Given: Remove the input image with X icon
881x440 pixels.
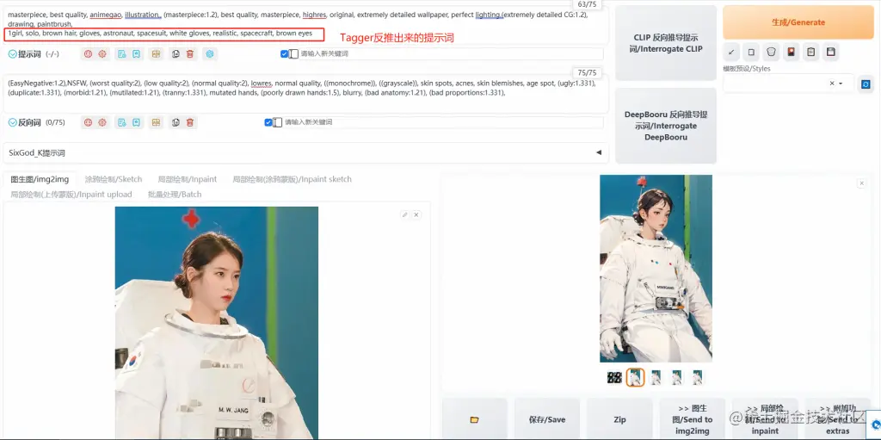Looking at the screenshot, I should click(416, 214).
